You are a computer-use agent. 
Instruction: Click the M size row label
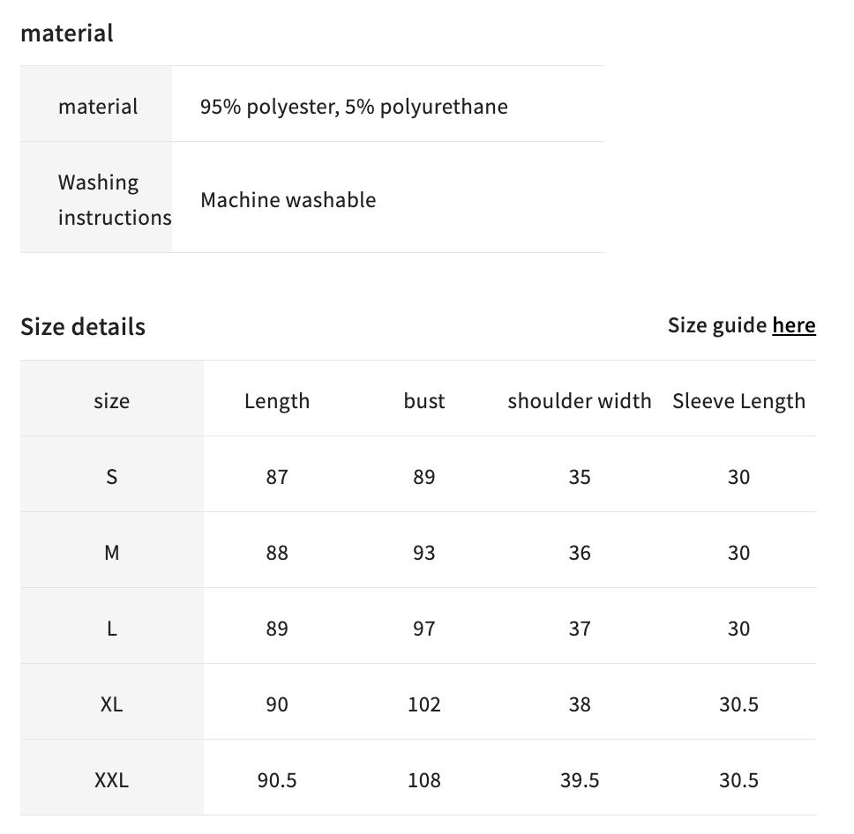(112, 553)
